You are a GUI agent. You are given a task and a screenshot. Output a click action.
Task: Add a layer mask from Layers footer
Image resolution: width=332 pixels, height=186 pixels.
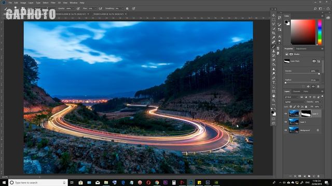[x=300, y=176]
